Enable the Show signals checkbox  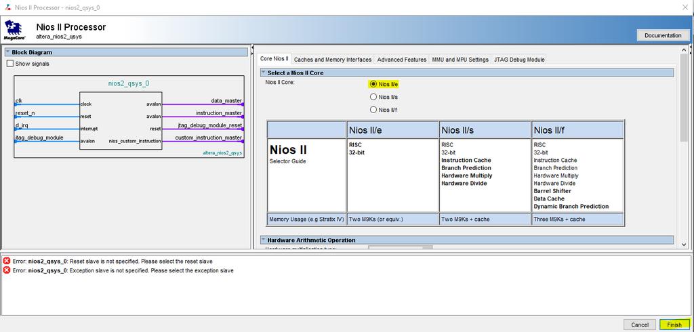coord(10,64)
